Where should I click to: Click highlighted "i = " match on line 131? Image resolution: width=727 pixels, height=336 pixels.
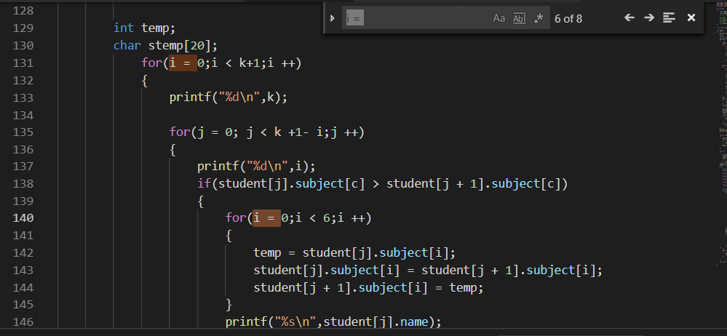[x=182, y=63]
